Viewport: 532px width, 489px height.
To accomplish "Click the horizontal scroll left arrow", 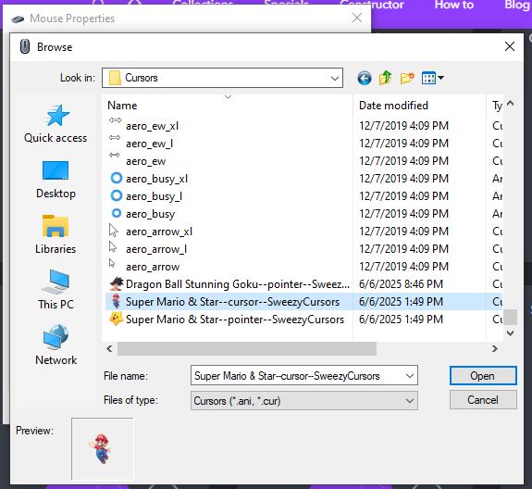I will (x=109, y=349).
